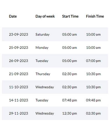
Task: Click the Start Time column header
Action: pos(70,16)
